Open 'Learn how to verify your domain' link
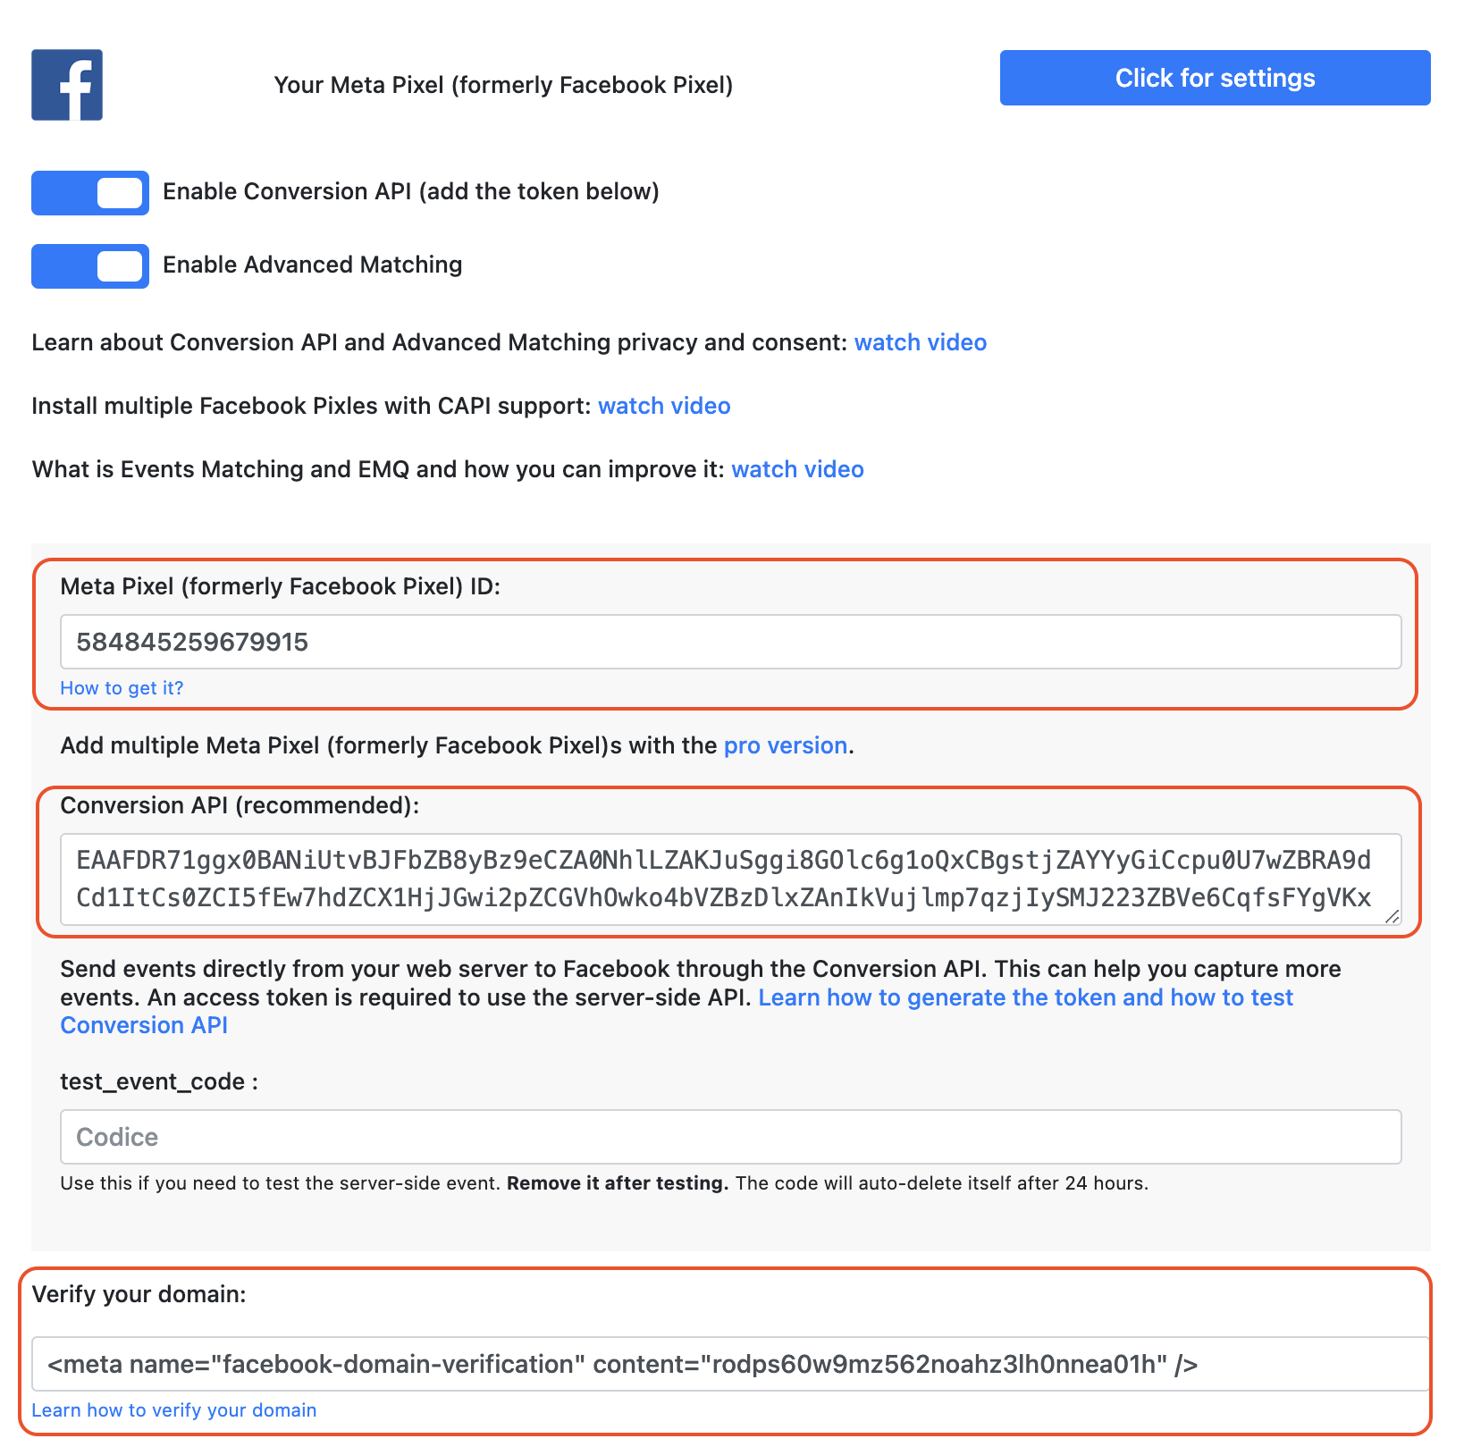 (x=174, y=1410)
